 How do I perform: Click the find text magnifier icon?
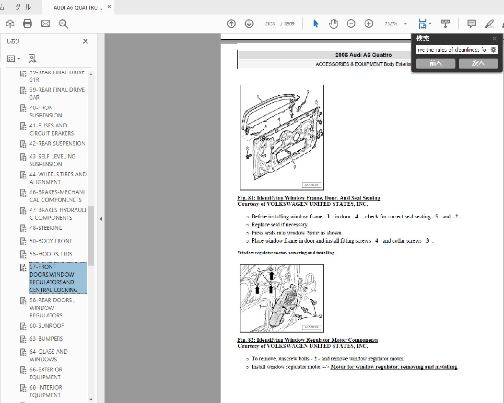point(63,24)
